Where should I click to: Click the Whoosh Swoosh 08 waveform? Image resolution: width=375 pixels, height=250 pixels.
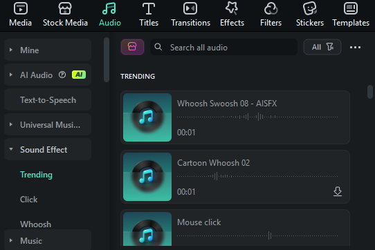pos(257,117)
